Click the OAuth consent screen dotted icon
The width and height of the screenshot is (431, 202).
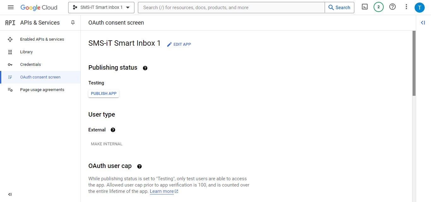pyautogui.click(x=10, y=77)
